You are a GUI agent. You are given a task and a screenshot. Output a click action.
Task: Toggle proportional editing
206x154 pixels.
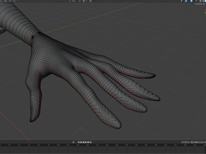91,1
